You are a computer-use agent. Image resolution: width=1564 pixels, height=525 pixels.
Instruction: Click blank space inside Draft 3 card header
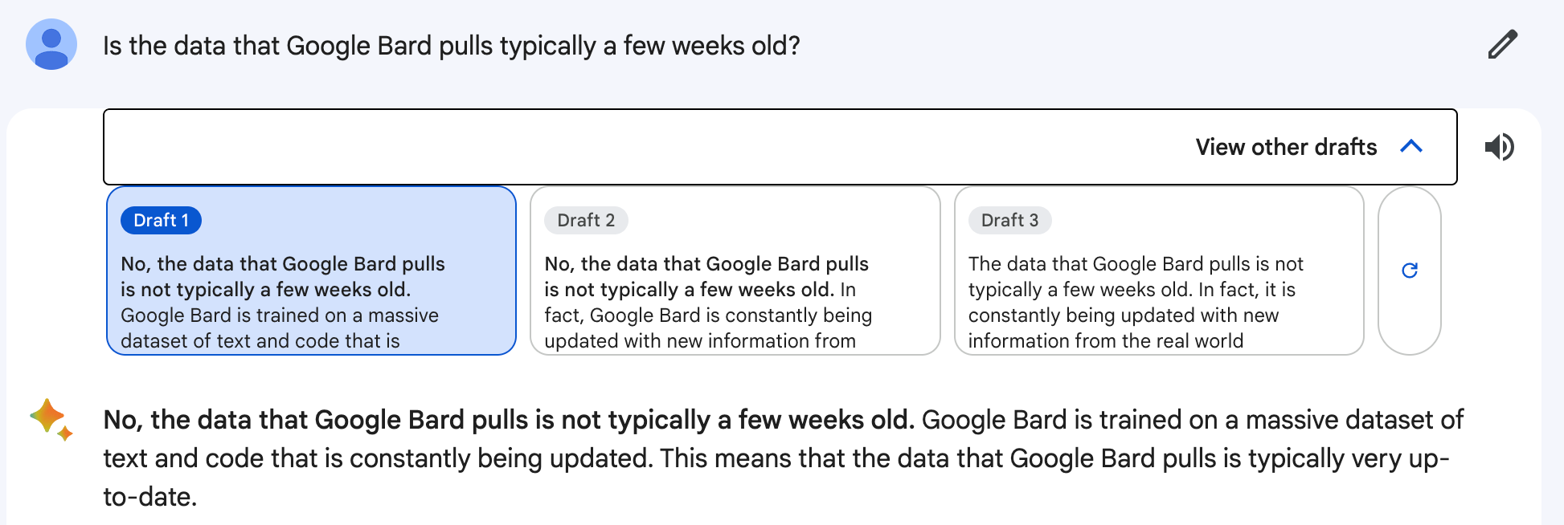[x=1206, y=220]
